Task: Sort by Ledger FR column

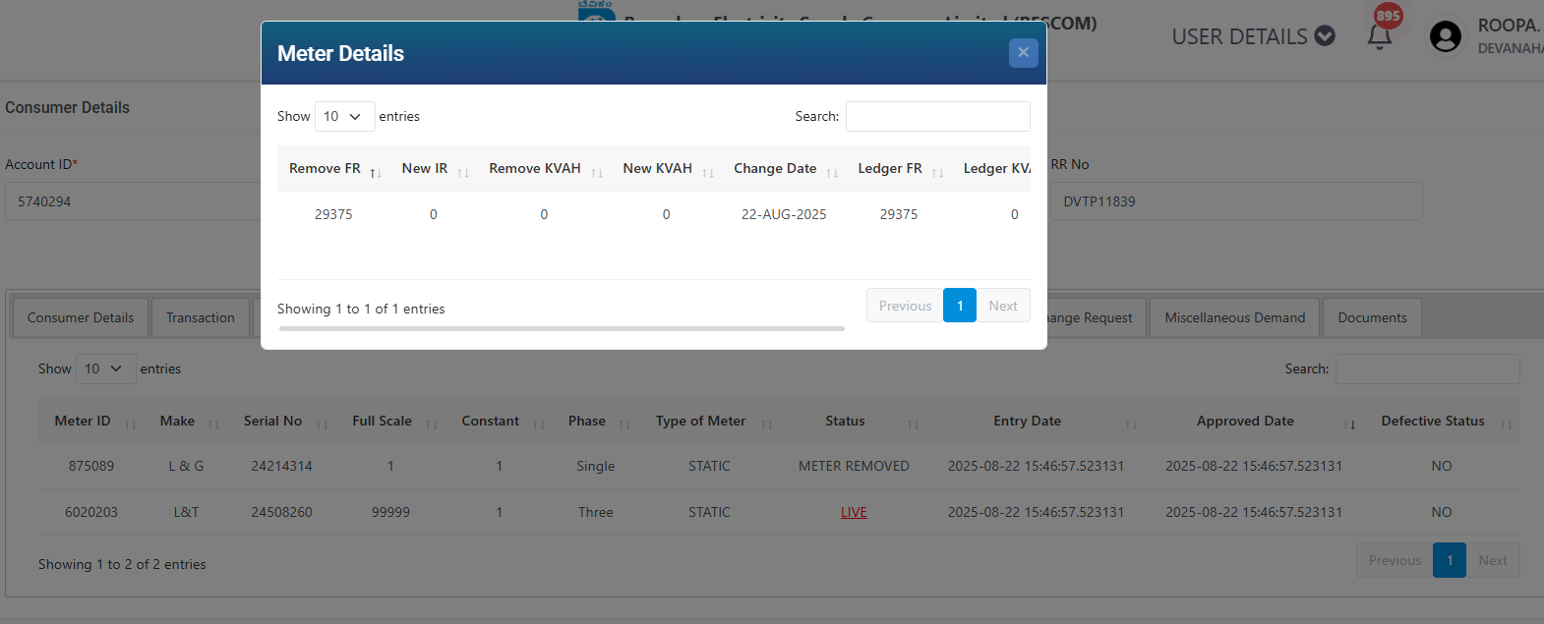Action: (x=899, y=169)
